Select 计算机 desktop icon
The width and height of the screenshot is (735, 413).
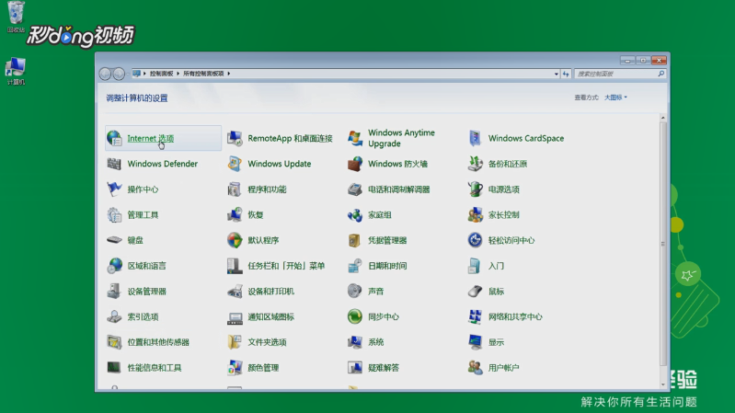(16, 71)
